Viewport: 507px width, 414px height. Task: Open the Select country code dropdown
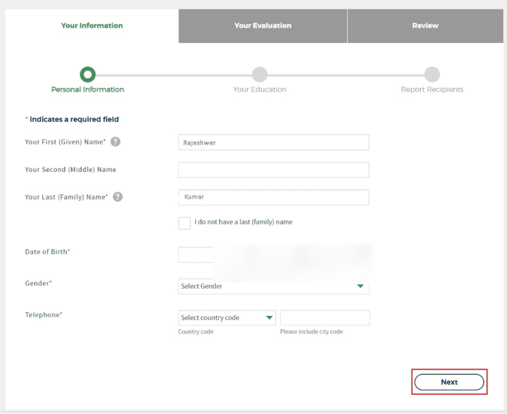click(226, 318)
